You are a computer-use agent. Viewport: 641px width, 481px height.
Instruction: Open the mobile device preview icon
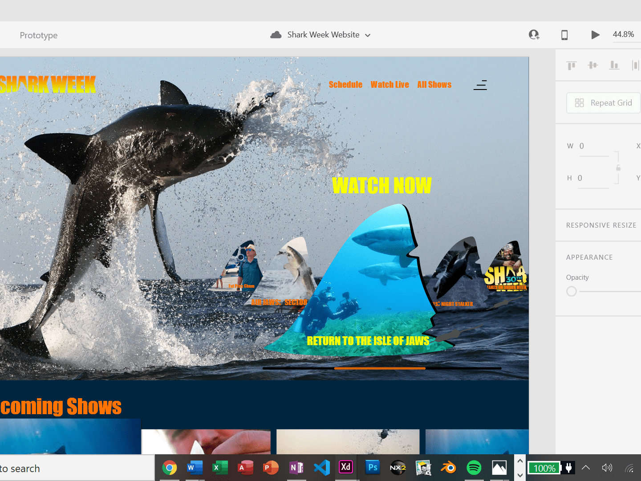[564, 35]
